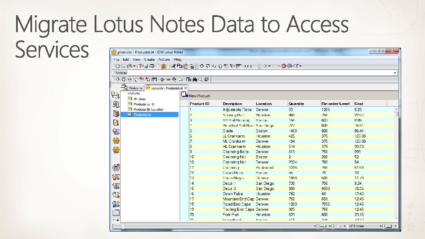Click the New Product document icon
Screen dimensions: 425x239
(x=184, y=95)
